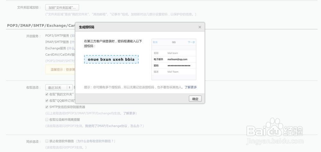Click the 文件夹区域加锁 label
The height and width of the screenshot is (152, 321).
pyautogui.click(x=29, y=8)
